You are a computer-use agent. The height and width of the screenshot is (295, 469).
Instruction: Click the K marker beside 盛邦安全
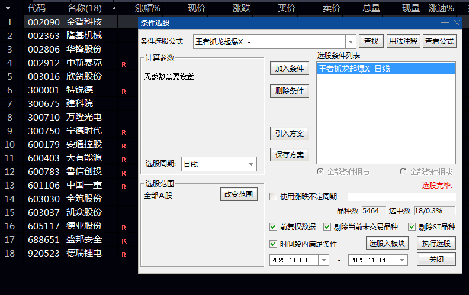(124, 241)
